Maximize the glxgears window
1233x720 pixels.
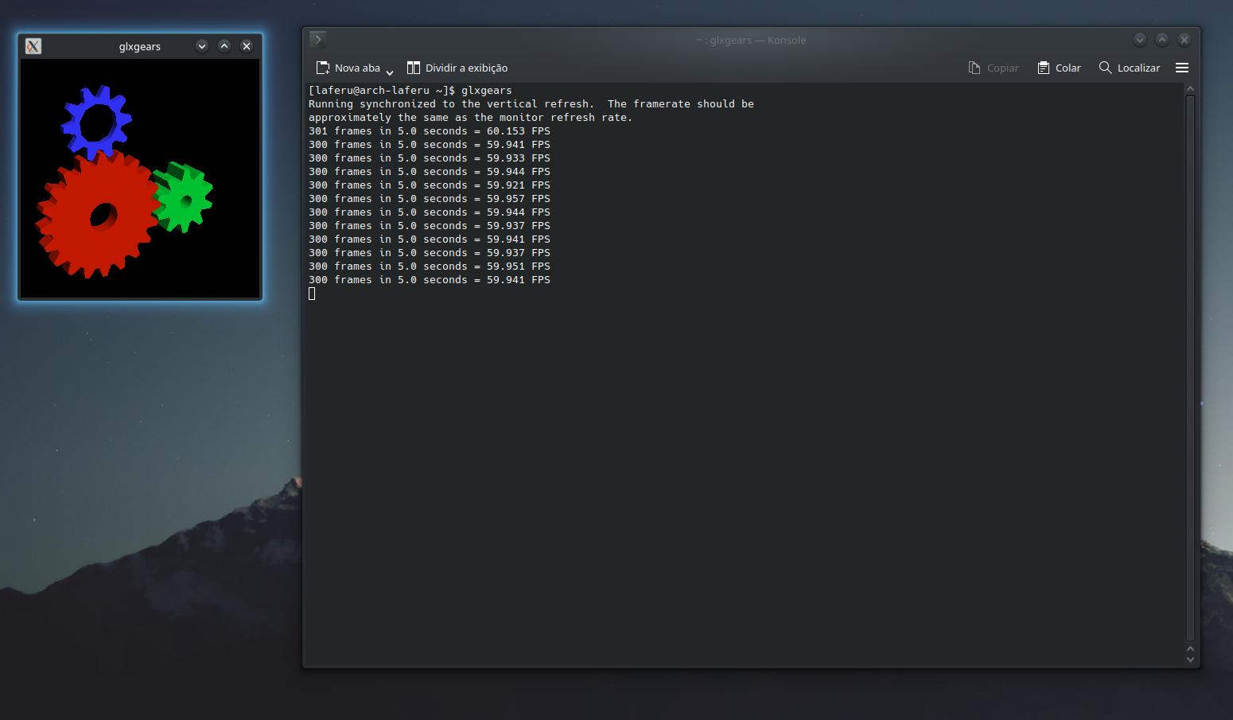[x=224, y=46]
